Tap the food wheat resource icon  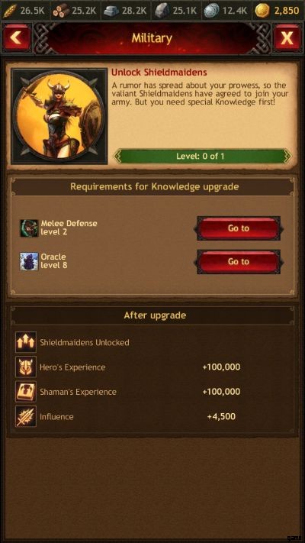pyautogui.click(x=10, y=11)
